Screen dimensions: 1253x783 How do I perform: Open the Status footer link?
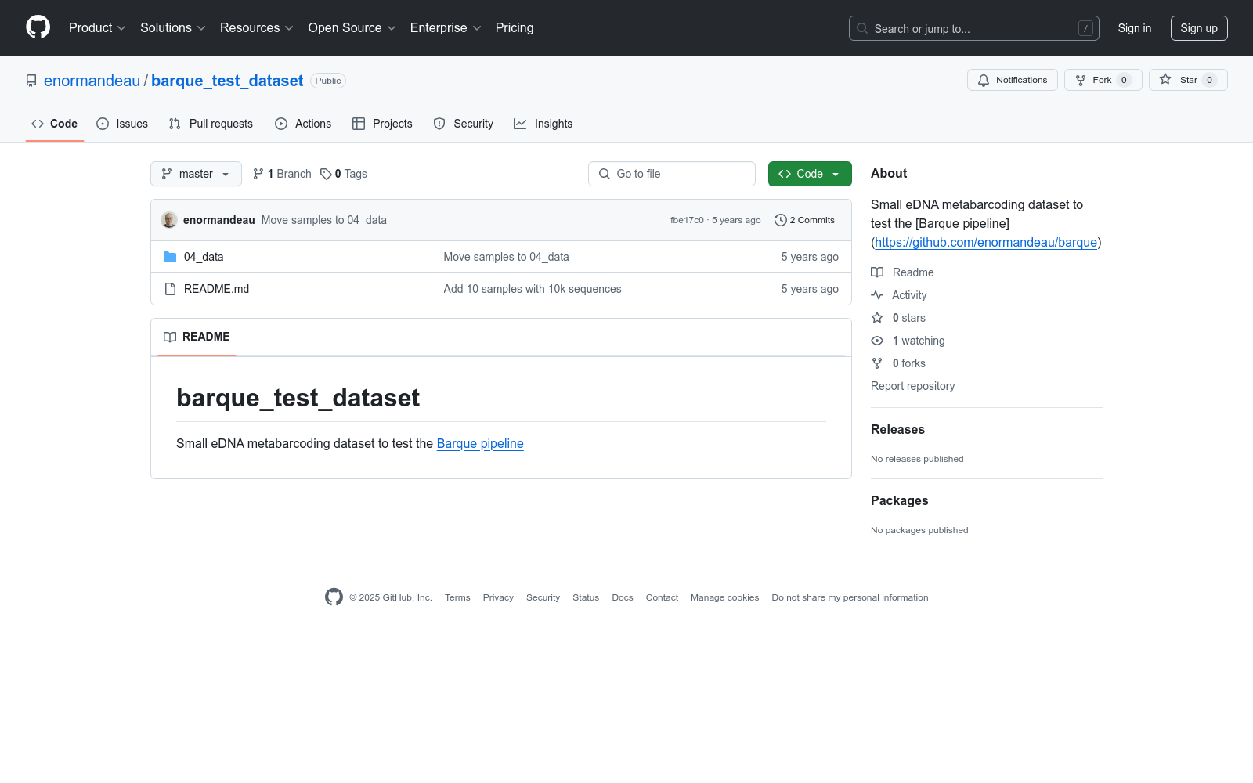(586, 597)
